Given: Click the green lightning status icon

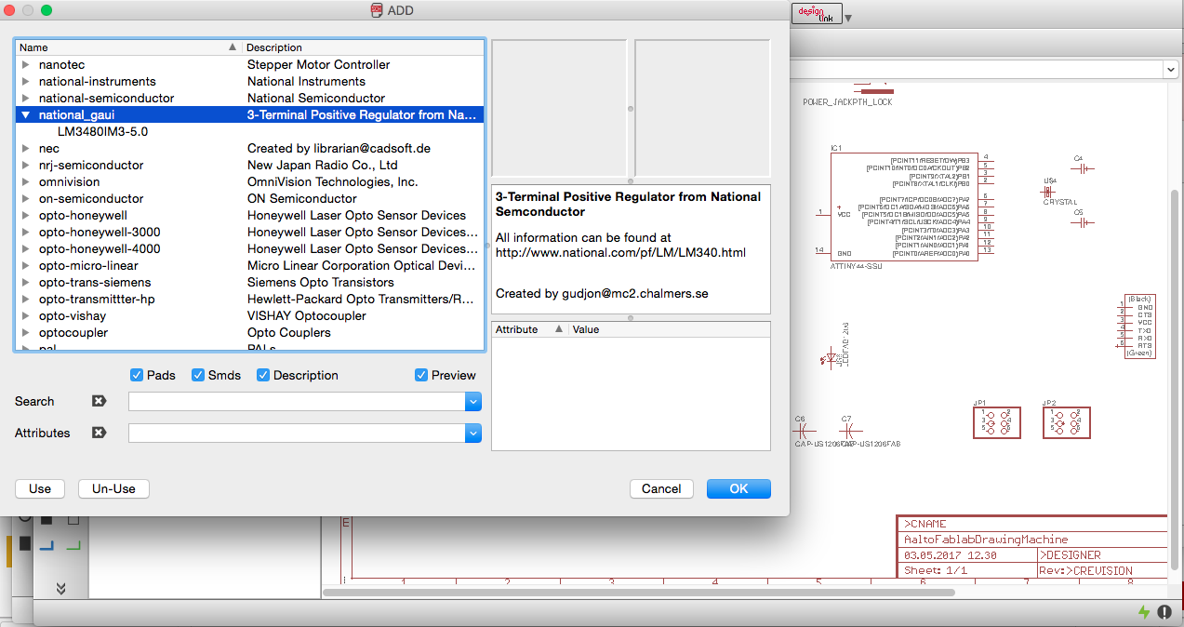Looking at the screenshot, I should pos(1145,612).
